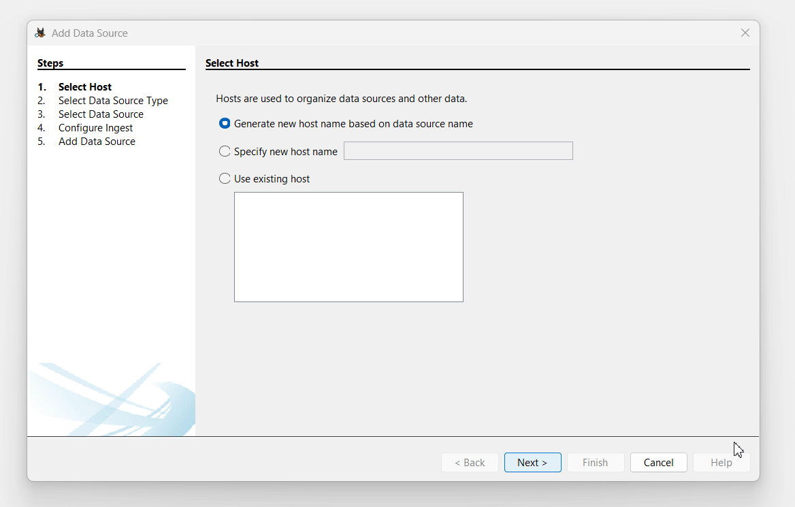The image size is (795, 507).
Task: Click step 3 Select Data Source
Action: pos(101,114)
